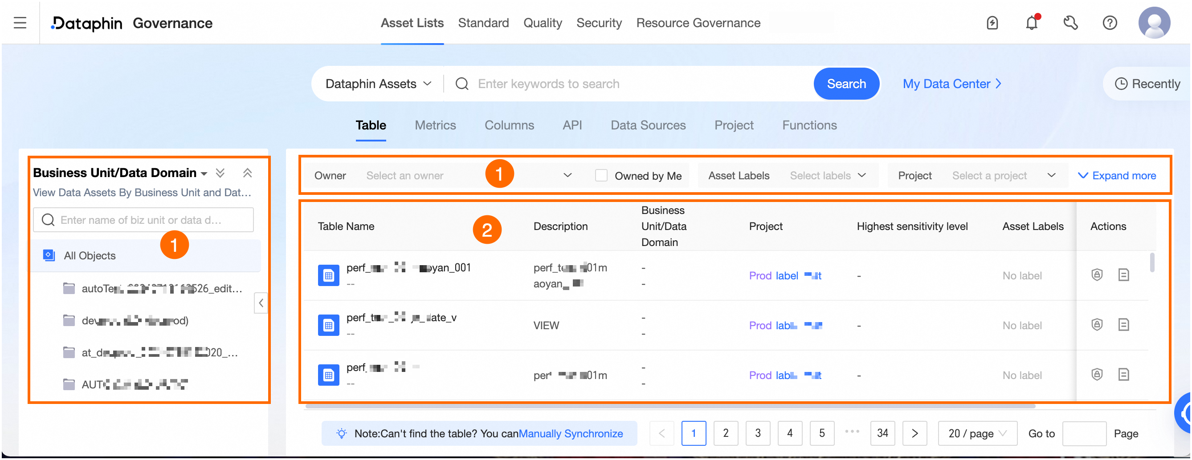Click the All Objects icon

pyautogui.click(x=49, y=256)
